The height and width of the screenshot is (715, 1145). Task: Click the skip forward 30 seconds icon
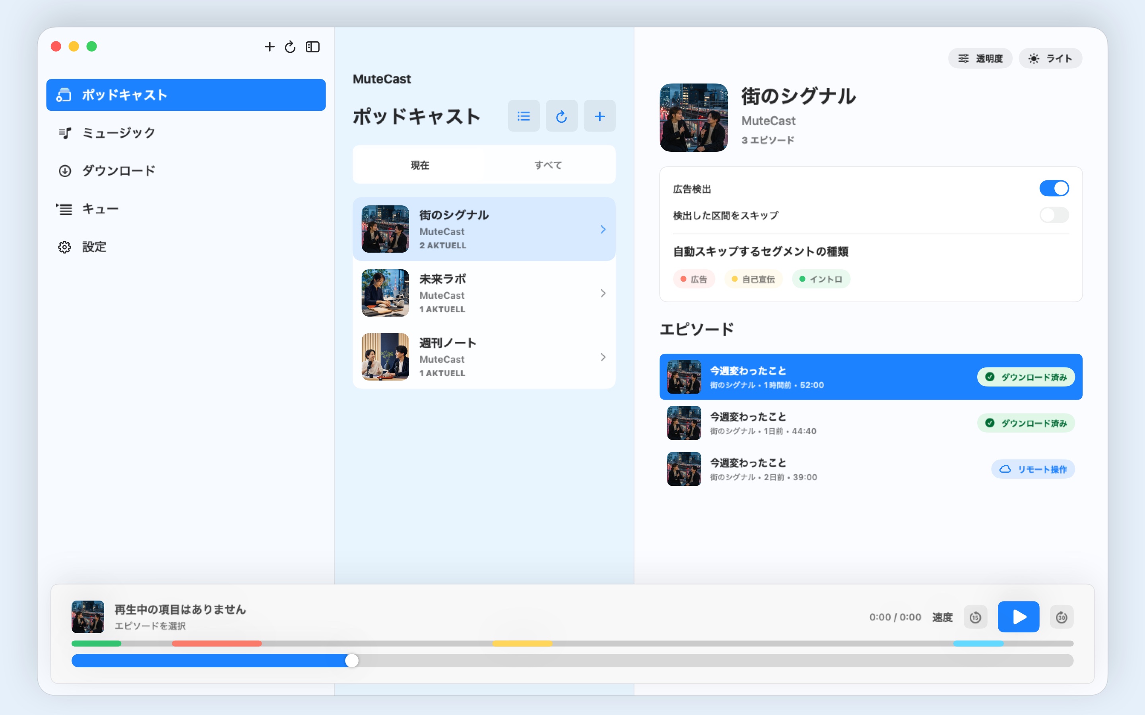tap(1061, 616)
